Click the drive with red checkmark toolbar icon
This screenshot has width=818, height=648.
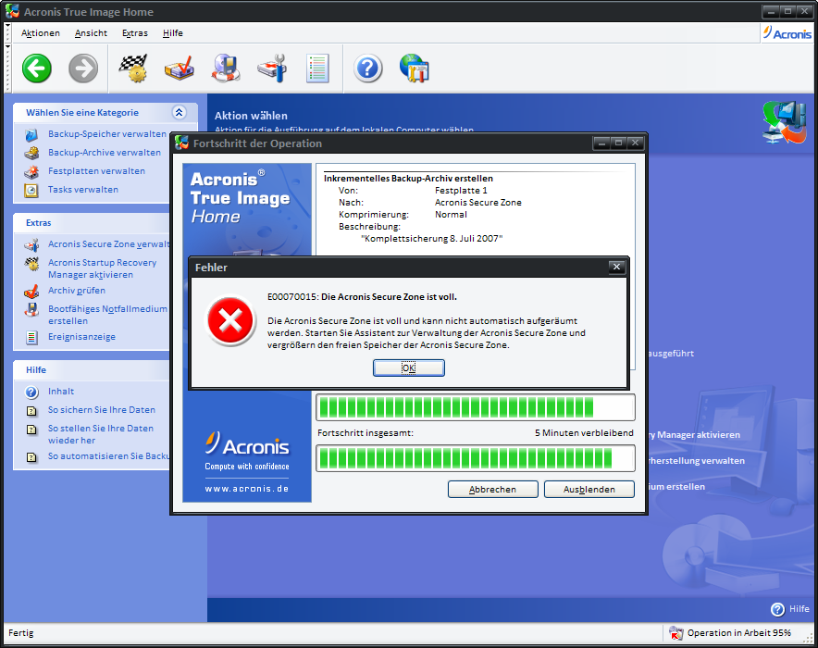[x=179, y=69]
